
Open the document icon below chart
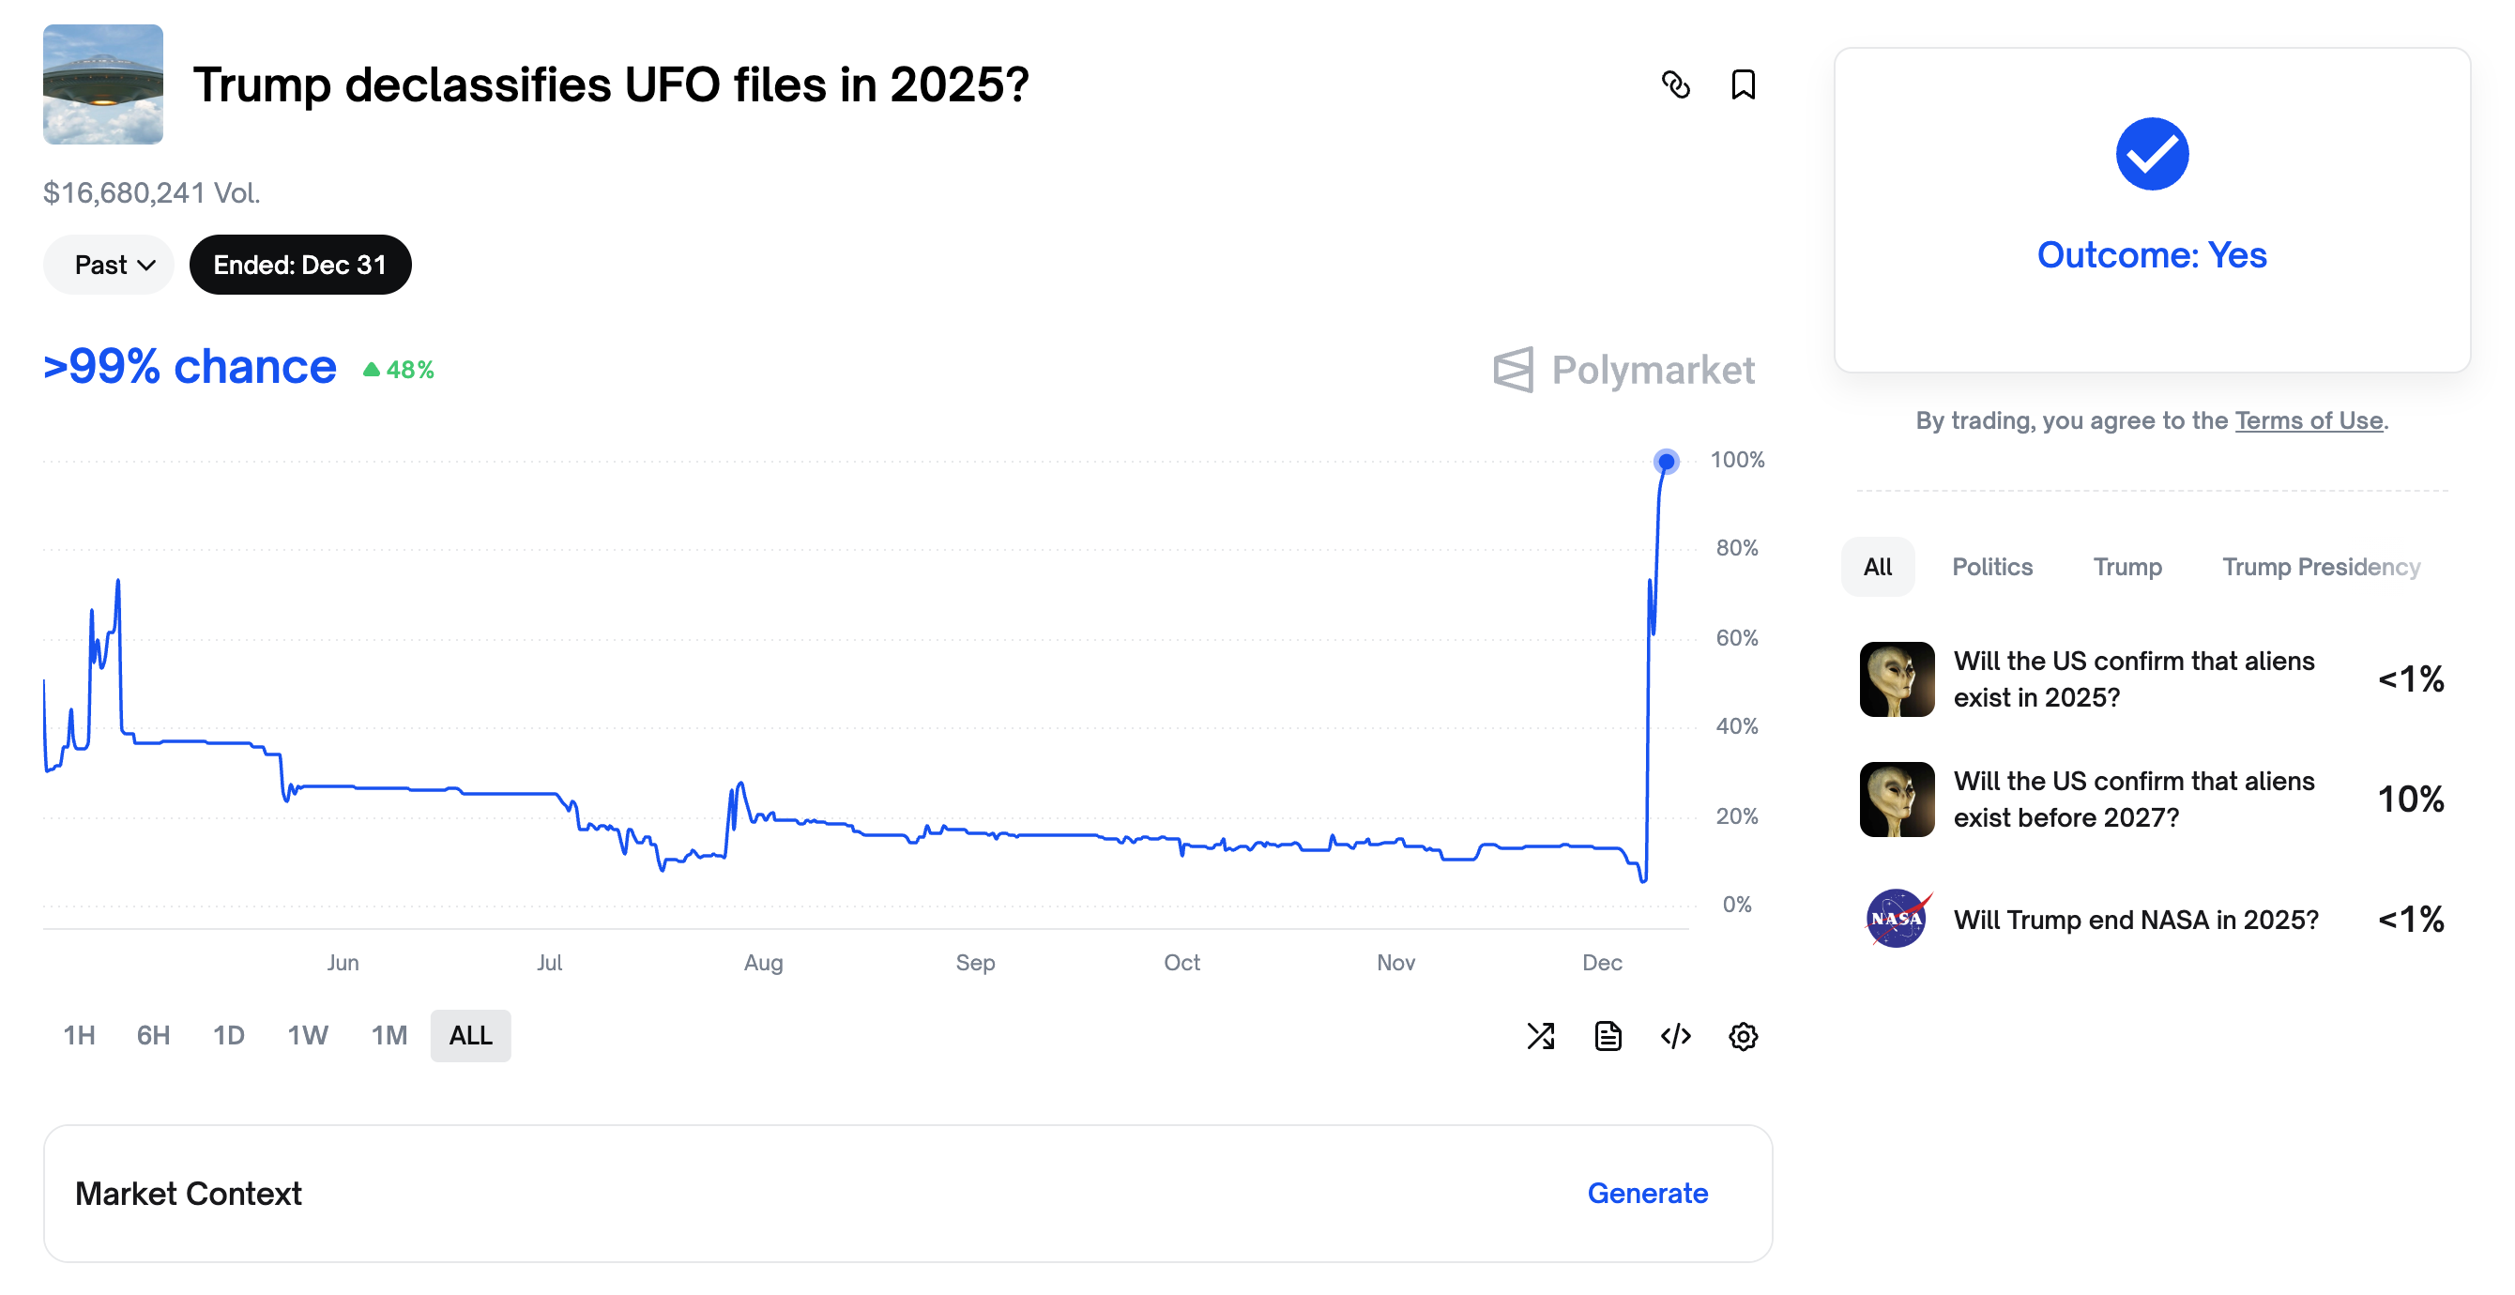[1608, 1035]
